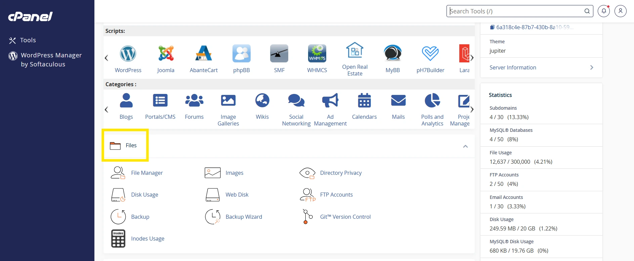The height and width of the screenshot is (261, 634).
Task: Open the Backup Wizard link
Action: coord(244,217)
